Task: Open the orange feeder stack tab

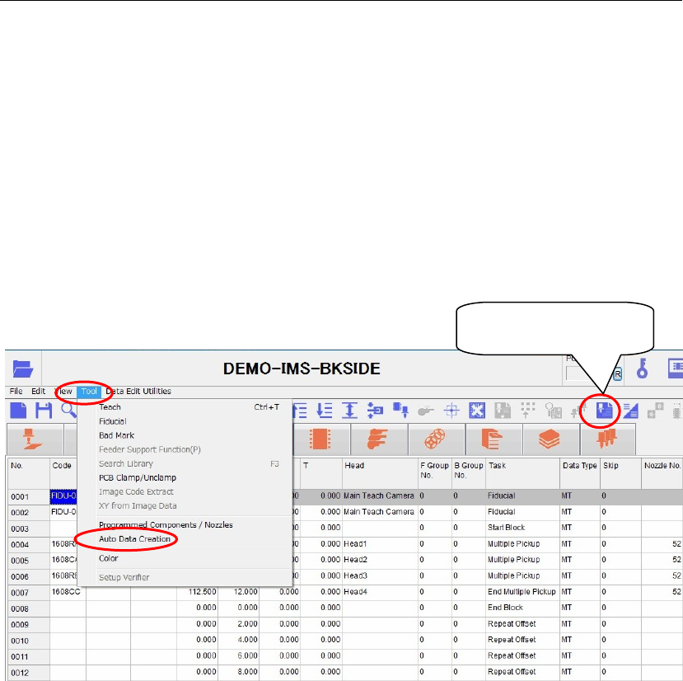Action: point(377,439)
